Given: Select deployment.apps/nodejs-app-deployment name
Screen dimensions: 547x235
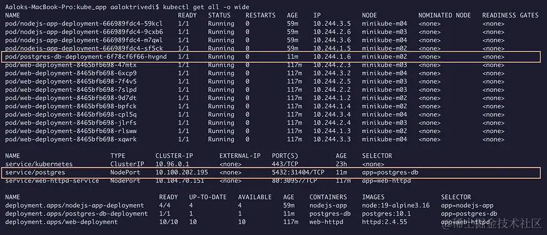Looking at the screenshot, I should [74, 206].
